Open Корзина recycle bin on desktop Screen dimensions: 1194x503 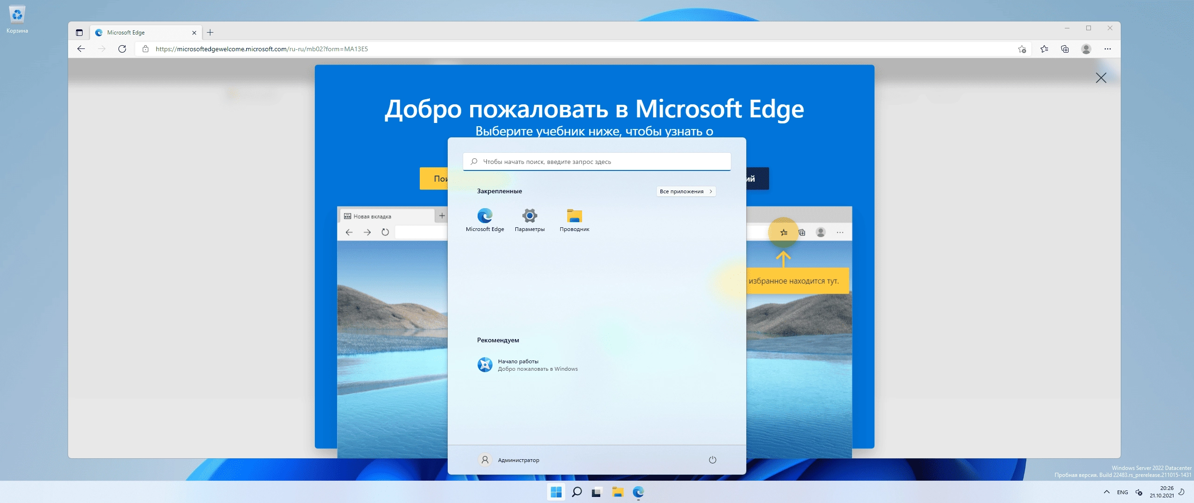pyautogui.click(x=17, y=20)
